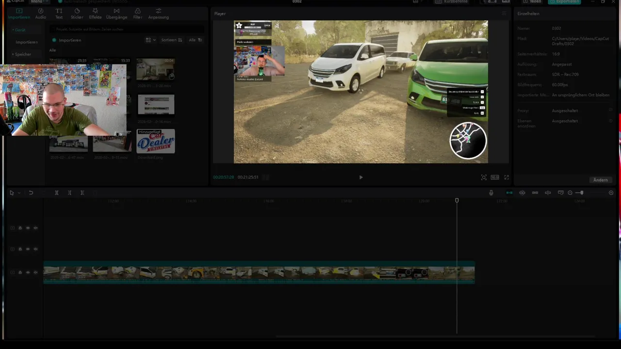The height and width of the screenshot is (349, 621).
Task: Open the Sticker tab
Action: 77,14
